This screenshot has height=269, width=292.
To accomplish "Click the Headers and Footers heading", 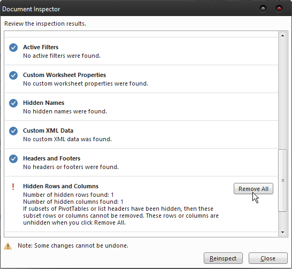I will click(51, 158).
